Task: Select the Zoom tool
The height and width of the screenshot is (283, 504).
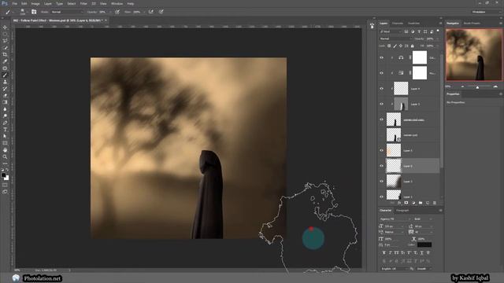Action: [5, 156]
